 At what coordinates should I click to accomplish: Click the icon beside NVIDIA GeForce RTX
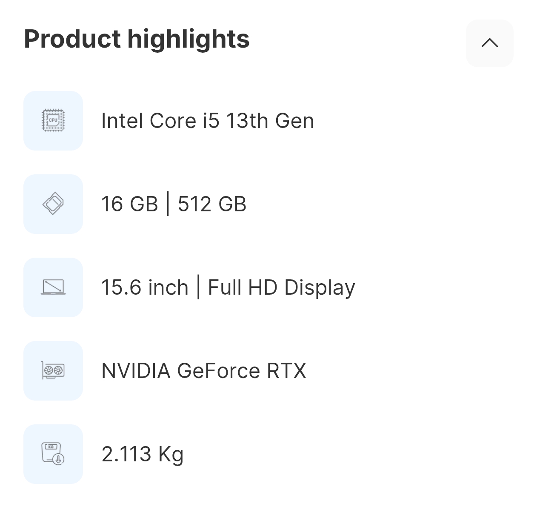[x=53, y=371]
